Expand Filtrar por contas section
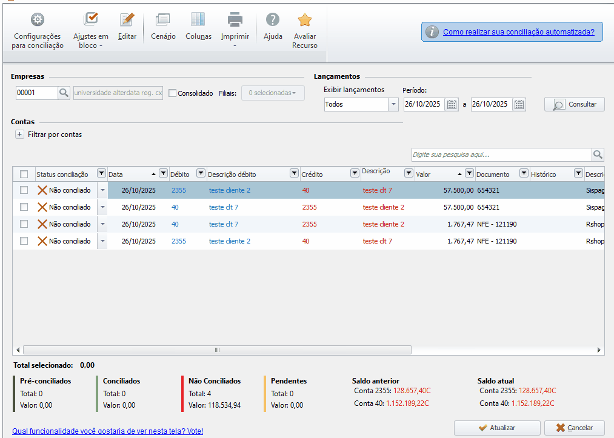This screenshot has height=438, width=614. (x=19, y=134)
